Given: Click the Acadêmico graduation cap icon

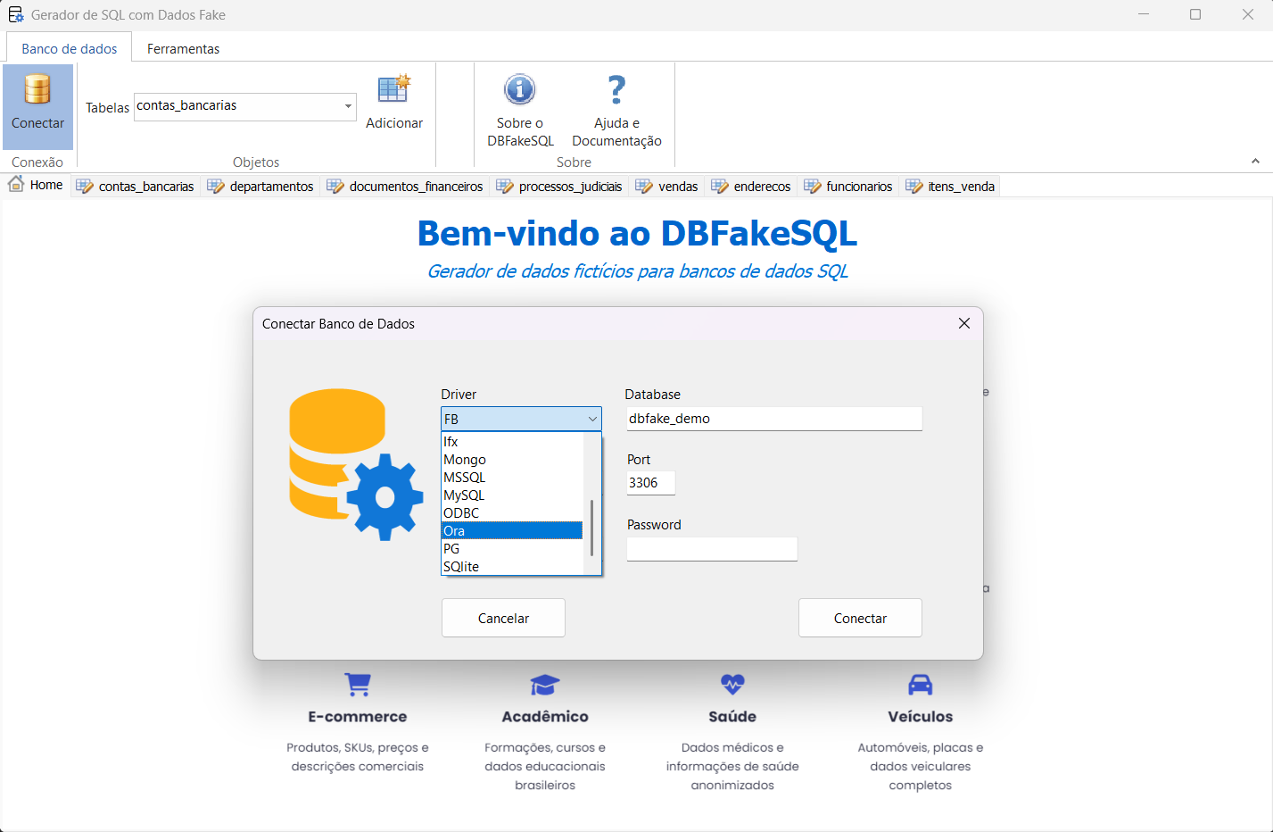Looking at the screenshot, I should [545, 685].
